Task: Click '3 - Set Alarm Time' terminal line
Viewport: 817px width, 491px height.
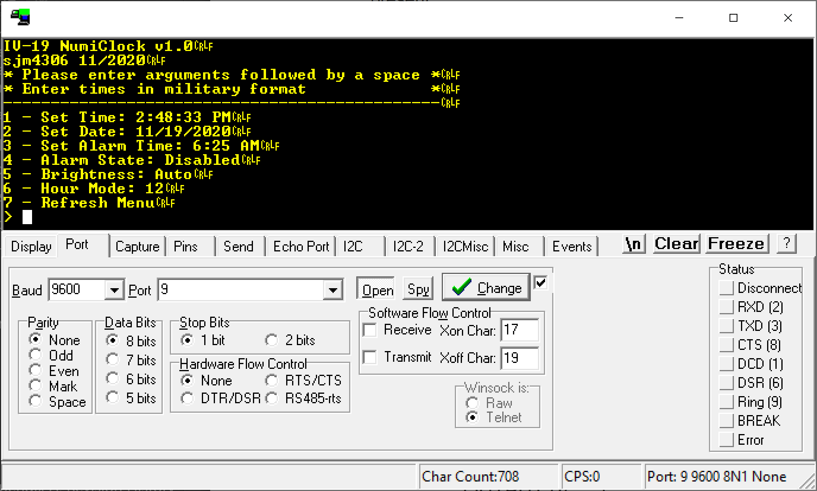Action: 141,146
